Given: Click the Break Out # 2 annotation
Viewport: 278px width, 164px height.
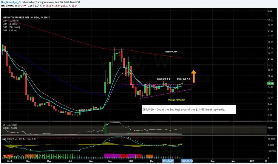Looking at the screenshot, I should (183, 79).
